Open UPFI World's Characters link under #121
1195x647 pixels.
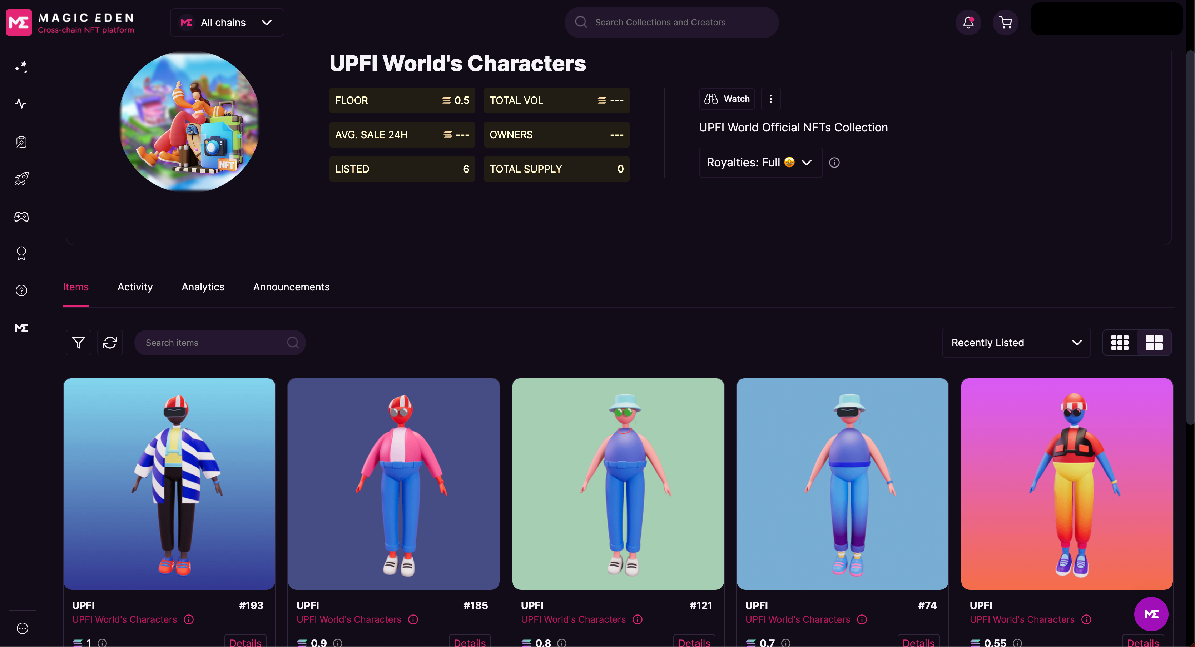573,619
